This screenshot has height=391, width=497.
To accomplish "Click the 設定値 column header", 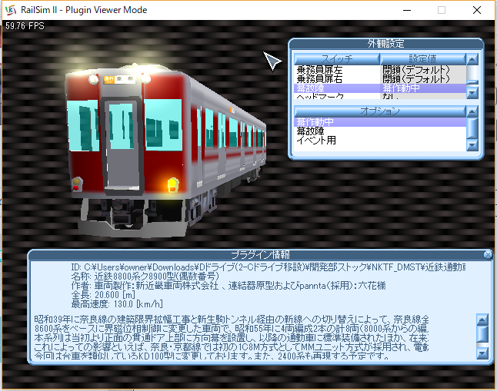I will pos(422,59).
